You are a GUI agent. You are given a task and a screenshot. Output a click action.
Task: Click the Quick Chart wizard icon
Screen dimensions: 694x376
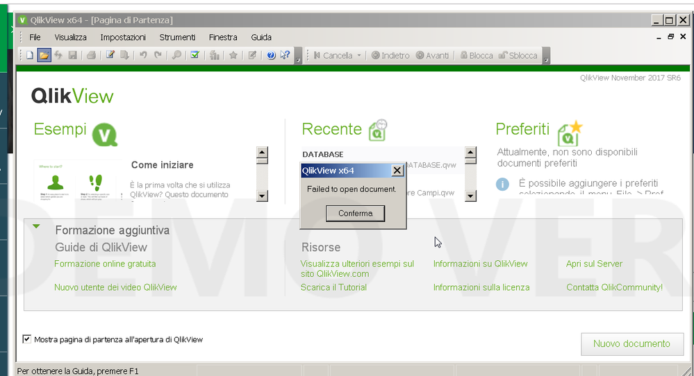[x=215, y=55]
